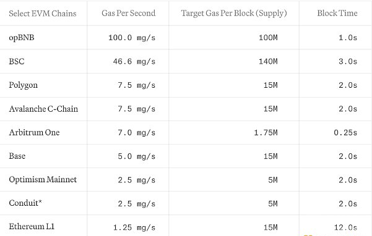Select Optimism Mainnet row label
Image resolution: width=372 pixels, height=236 pixels.
(x=43, y=179)
